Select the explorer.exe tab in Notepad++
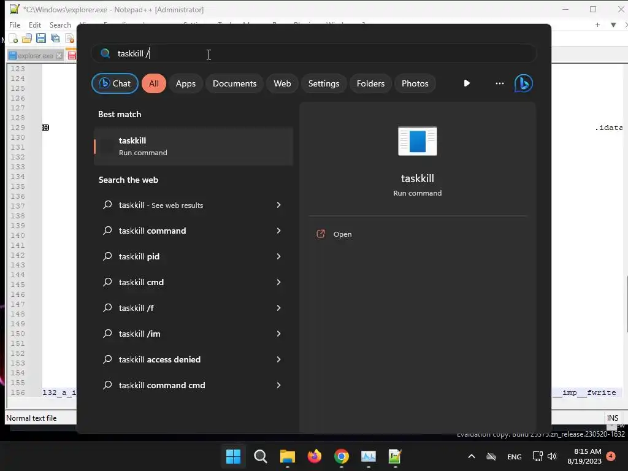The height and width of the screenshot is (471, 628). [x=35, y=56]
